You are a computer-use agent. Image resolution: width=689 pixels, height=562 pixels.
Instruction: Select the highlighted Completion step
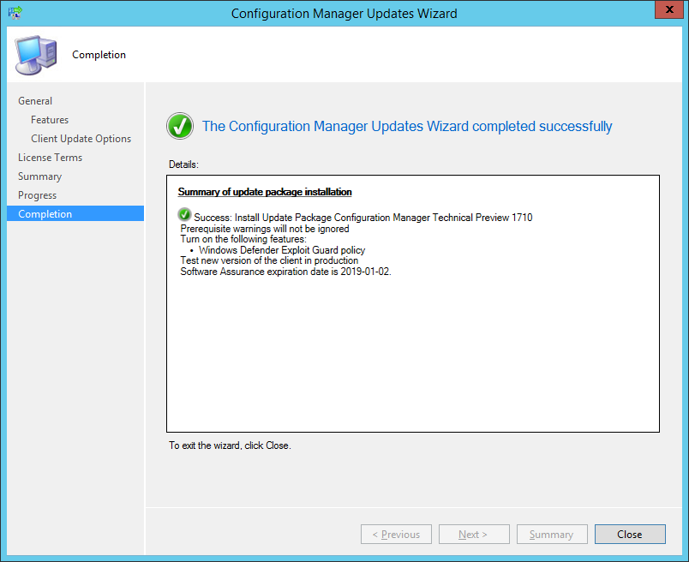click(x=75, y=213)
